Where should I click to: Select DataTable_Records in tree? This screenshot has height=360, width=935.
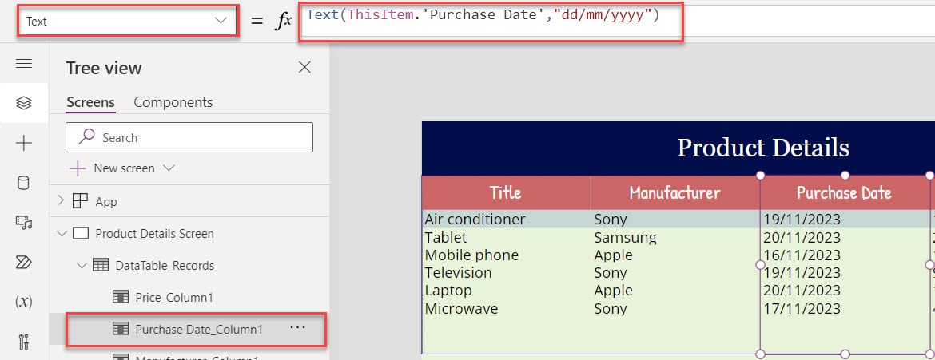point(165,265)
